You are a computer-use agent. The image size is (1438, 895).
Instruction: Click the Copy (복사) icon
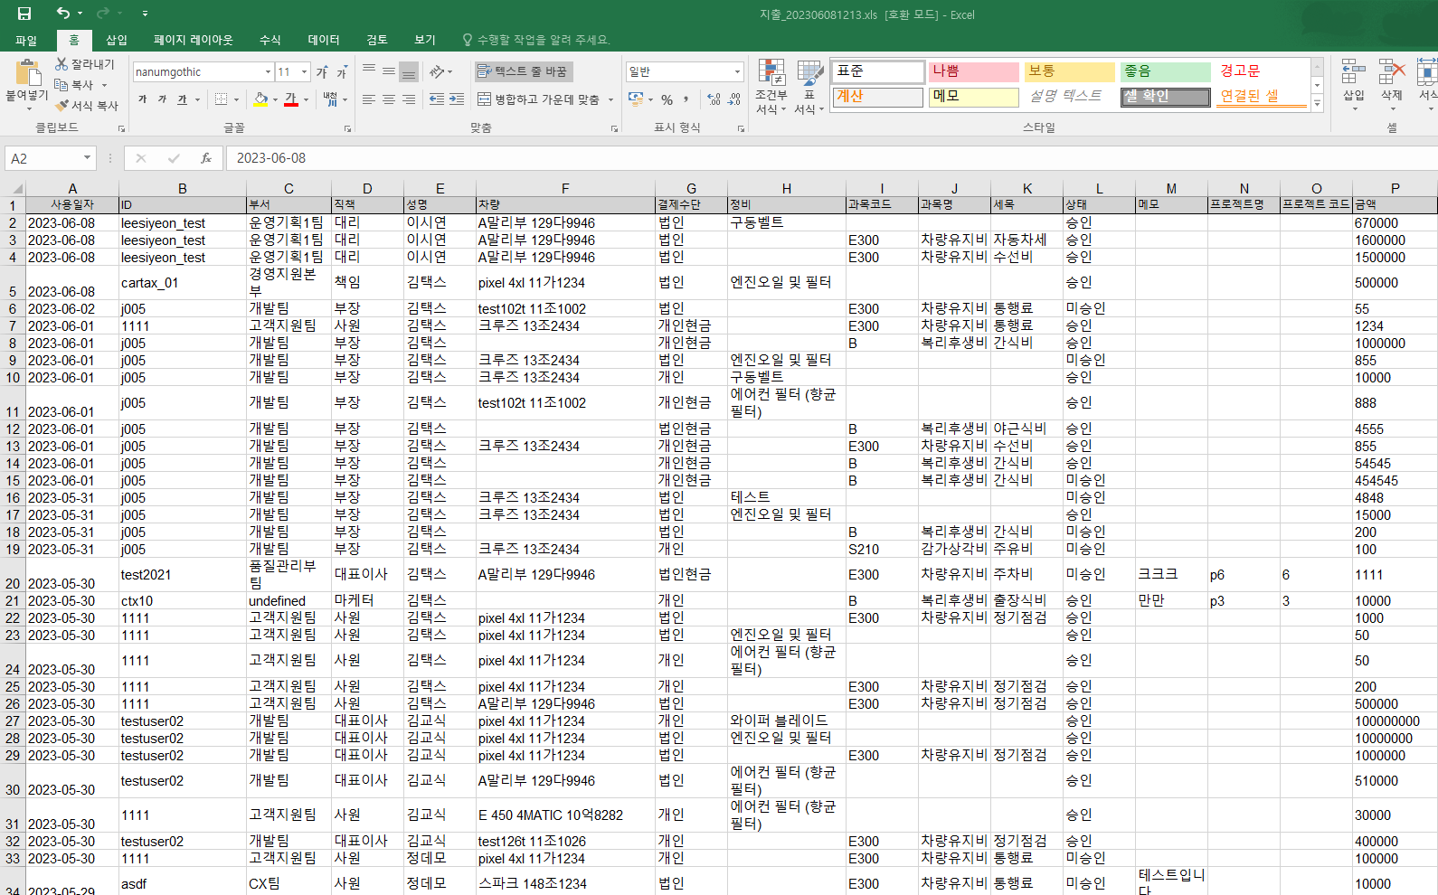[61, 84]
